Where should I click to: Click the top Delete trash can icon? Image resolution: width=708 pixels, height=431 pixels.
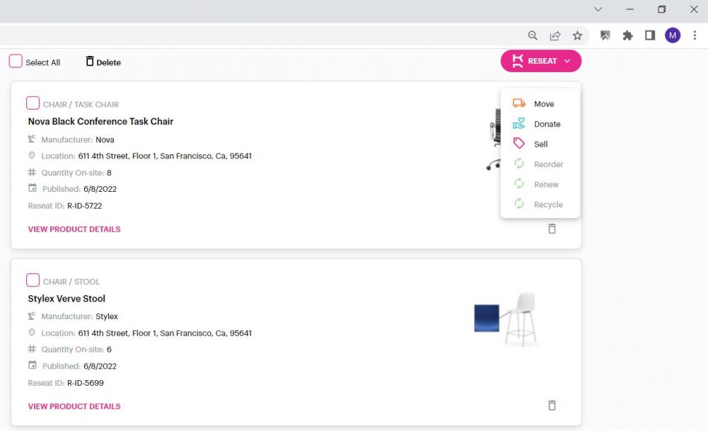tap(90, 61)
